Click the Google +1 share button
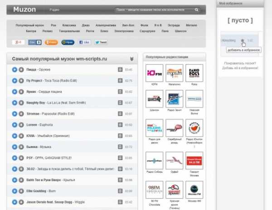 tap(18, 42)
